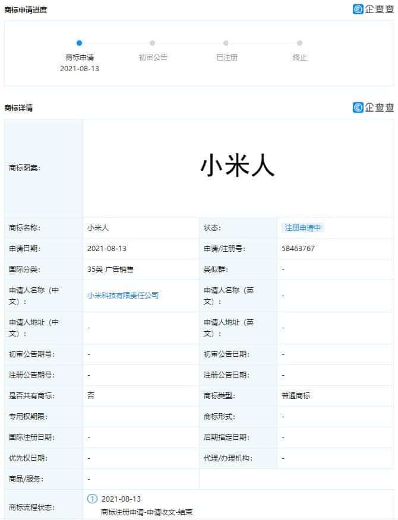Click the 2021-08-13 date in 商标流程状态

121,499
